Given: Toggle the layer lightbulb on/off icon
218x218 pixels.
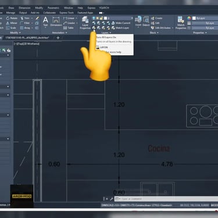Looking at the screenshot, I should pyautogui.click(x=94, y=18).
